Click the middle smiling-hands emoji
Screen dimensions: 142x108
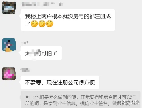42,24
